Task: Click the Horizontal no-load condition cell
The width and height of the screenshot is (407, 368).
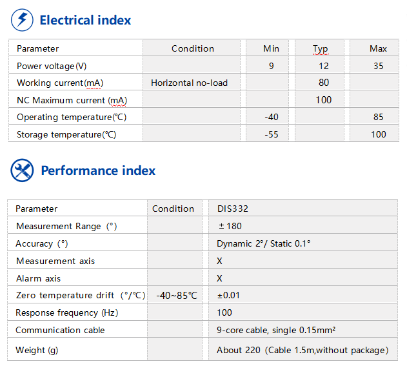Action: (189, 83)
